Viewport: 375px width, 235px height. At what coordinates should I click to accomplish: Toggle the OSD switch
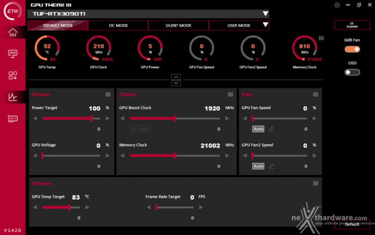click(352, 72)
